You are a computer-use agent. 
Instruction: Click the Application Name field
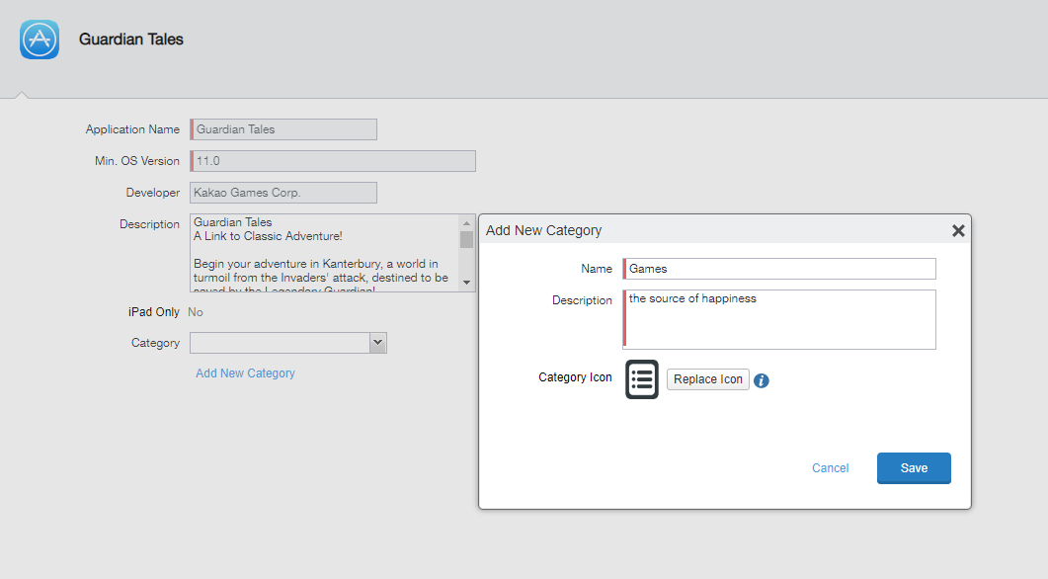click(283, 129)
